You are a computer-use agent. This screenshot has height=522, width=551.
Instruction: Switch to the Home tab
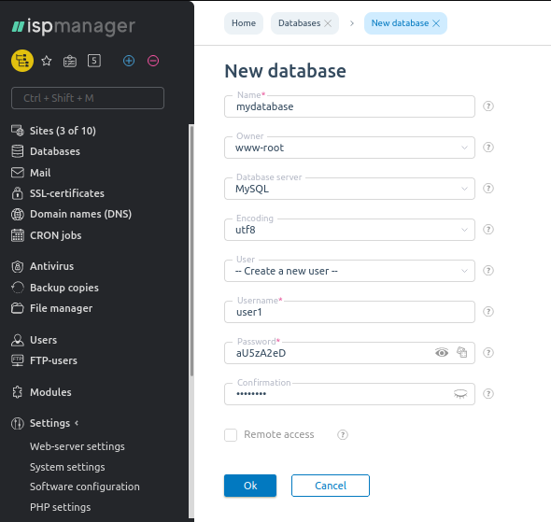pos(244,23)
